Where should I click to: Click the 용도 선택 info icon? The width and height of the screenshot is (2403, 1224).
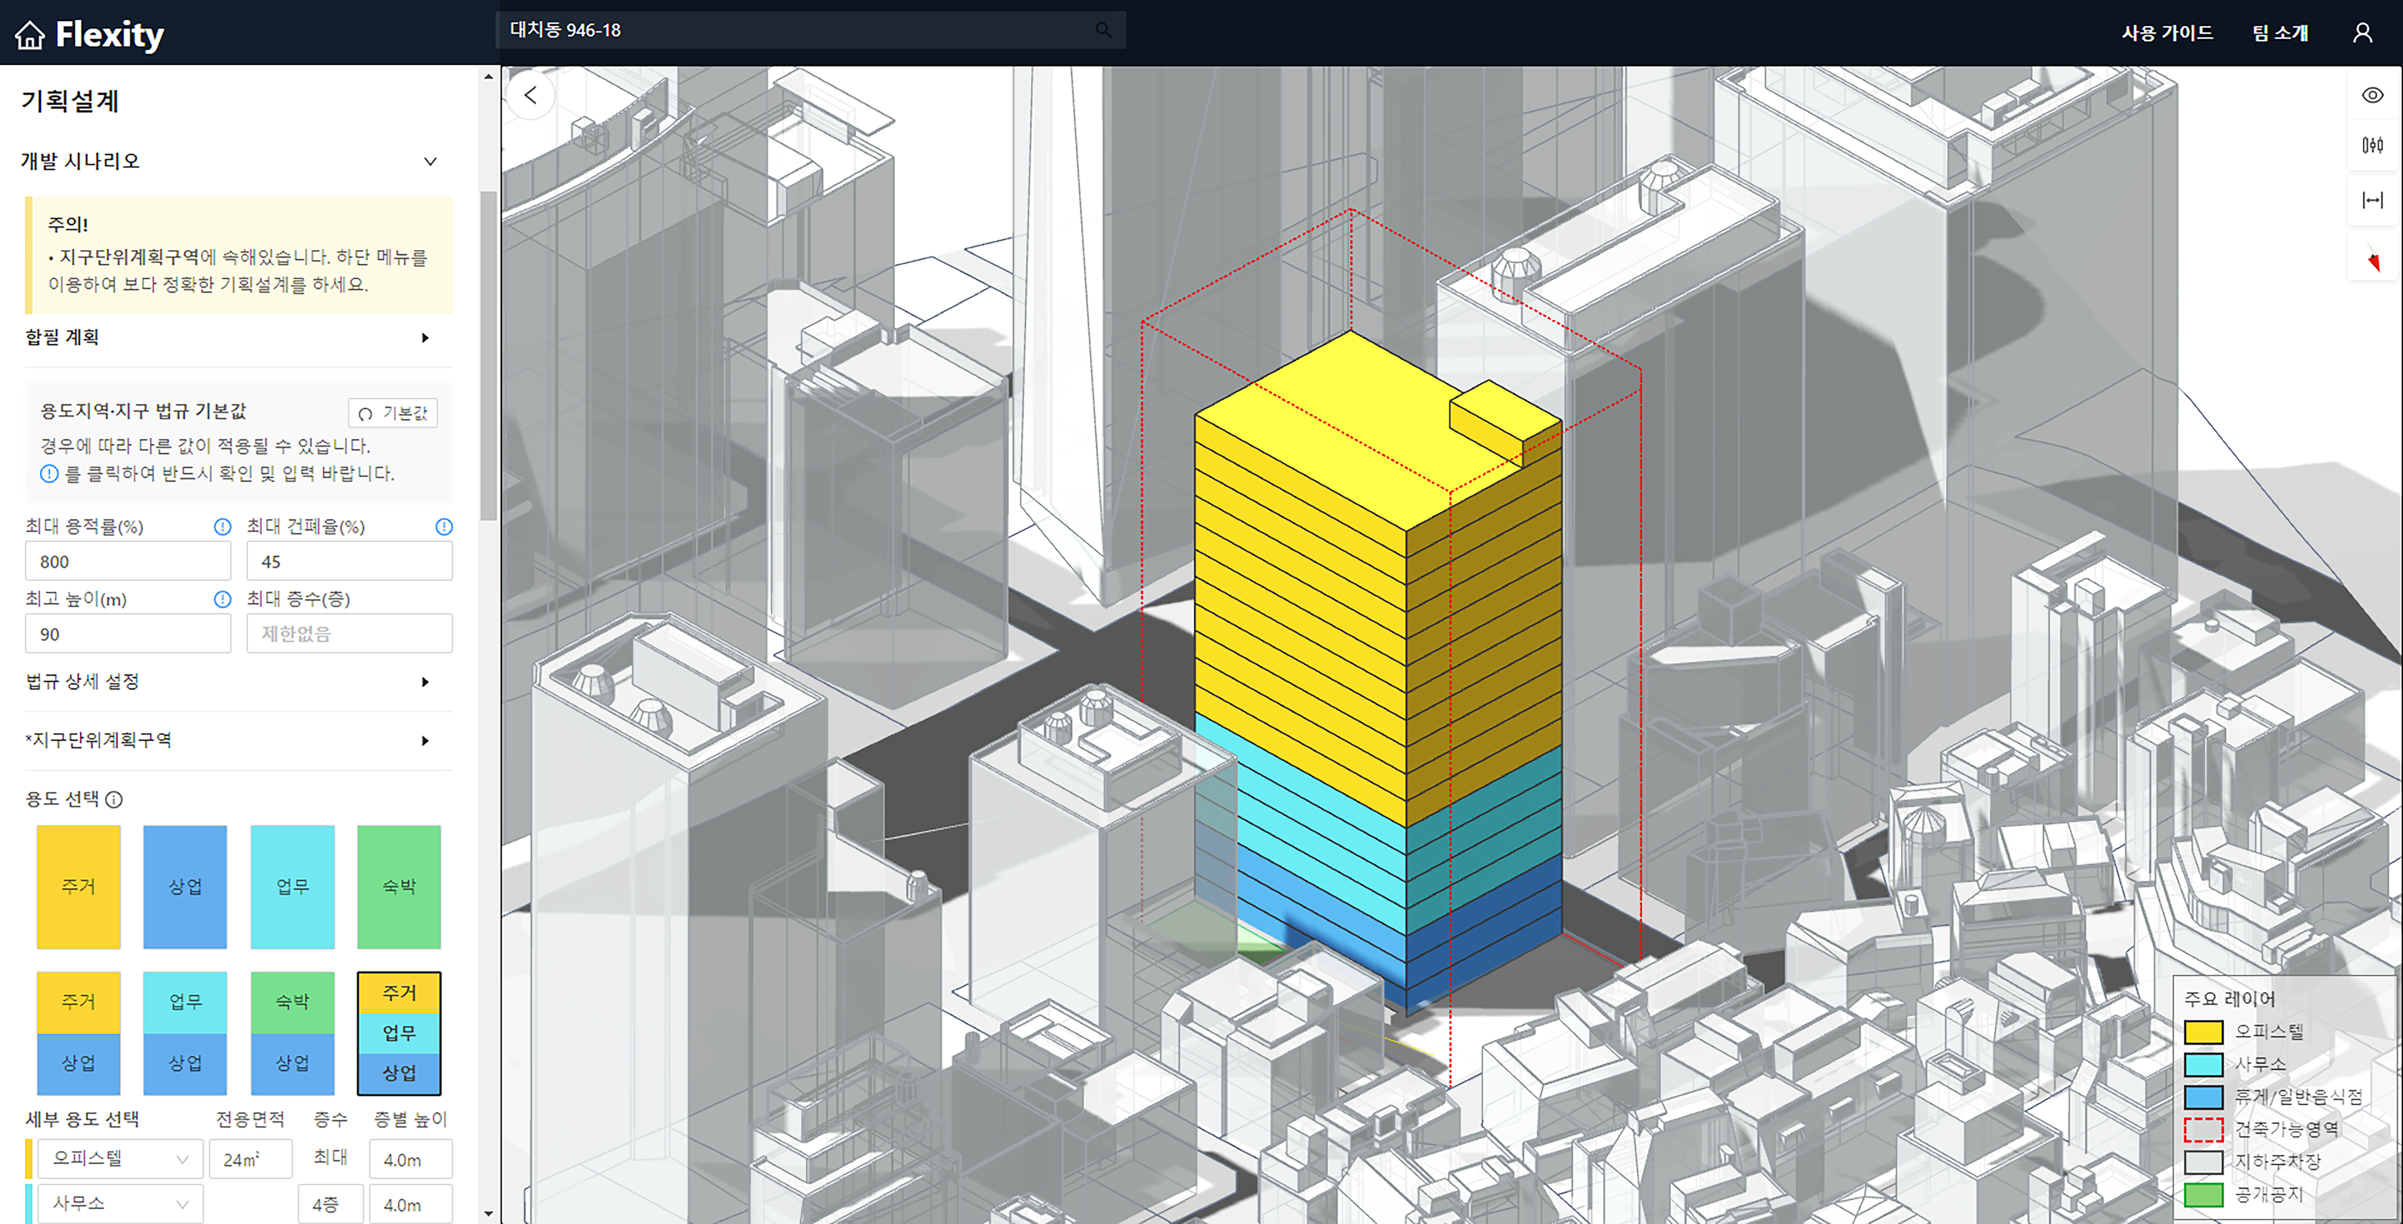coord(114,800)
